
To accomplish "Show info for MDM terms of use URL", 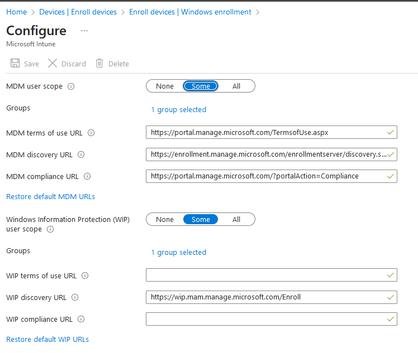I will click(x=91, y=133).
